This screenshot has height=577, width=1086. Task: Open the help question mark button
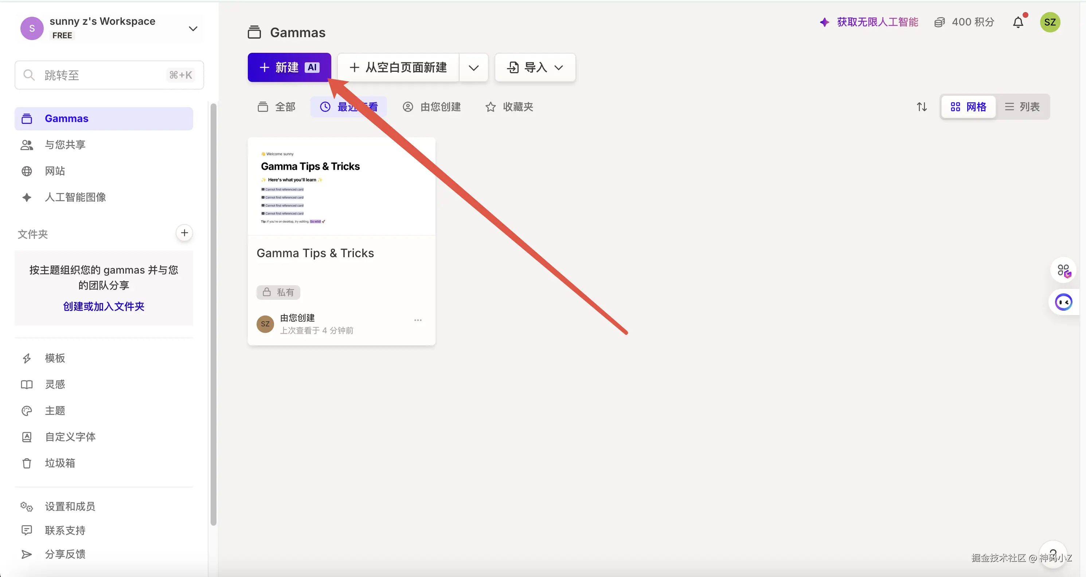pos(1053,553)
